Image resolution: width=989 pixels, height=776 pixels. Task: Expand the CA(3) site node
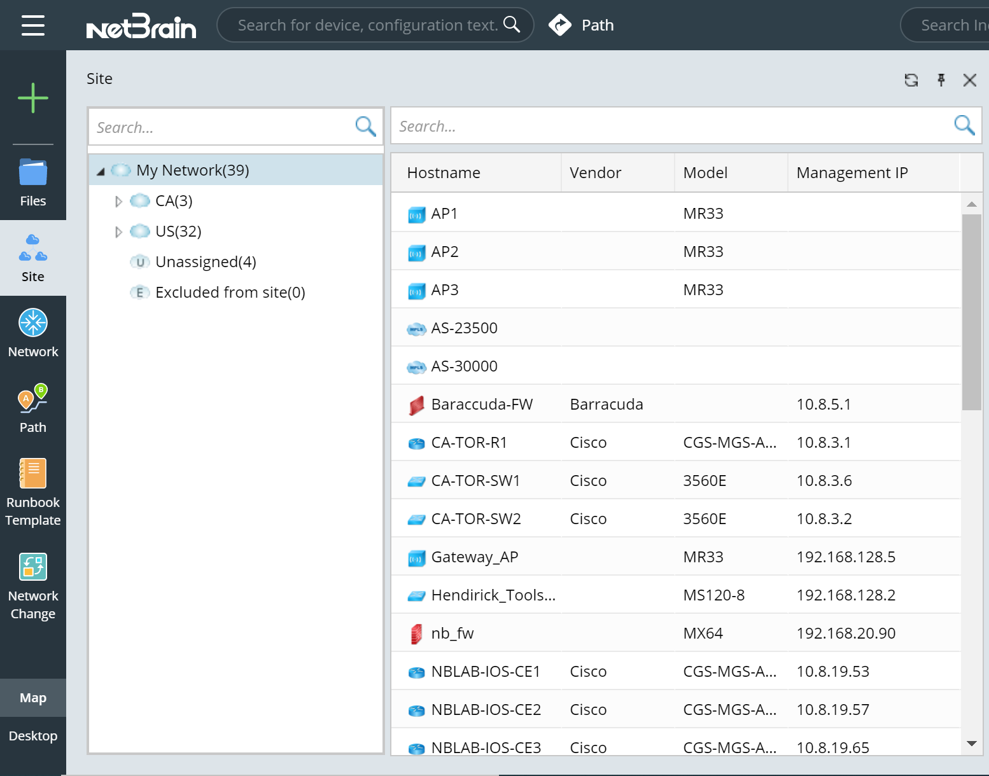118,202
